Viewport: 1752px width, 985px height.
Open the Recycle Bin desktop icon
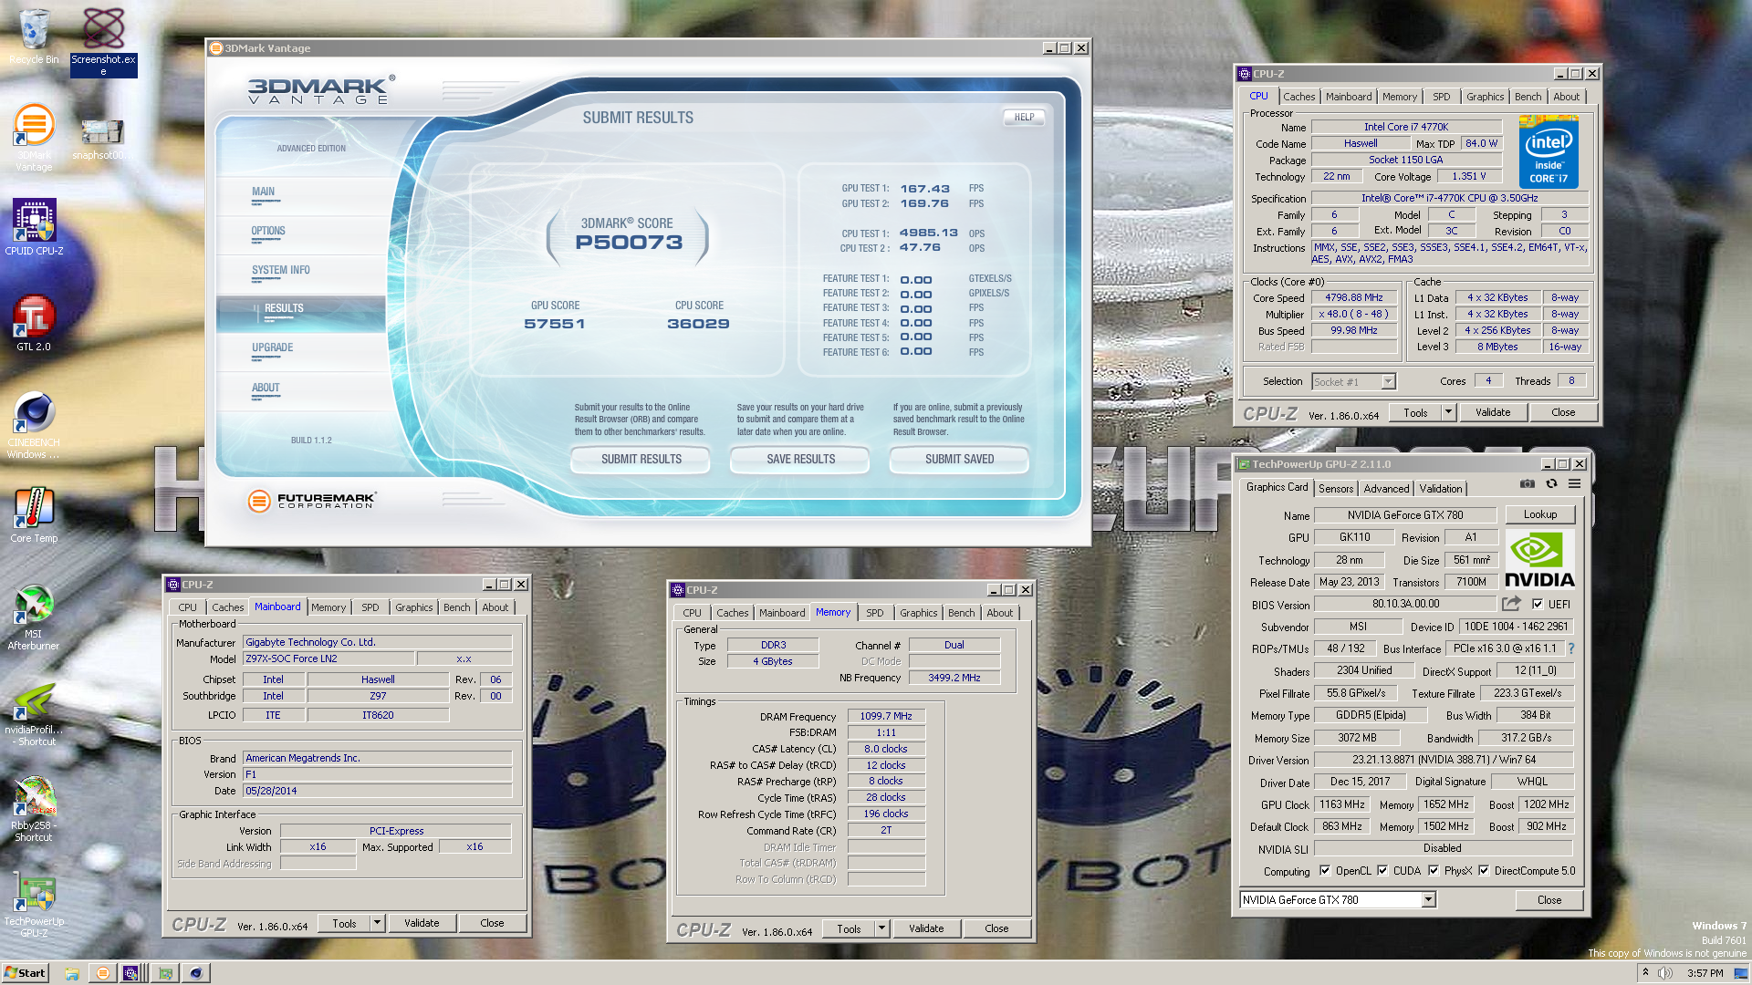click(x=34, y=36)
